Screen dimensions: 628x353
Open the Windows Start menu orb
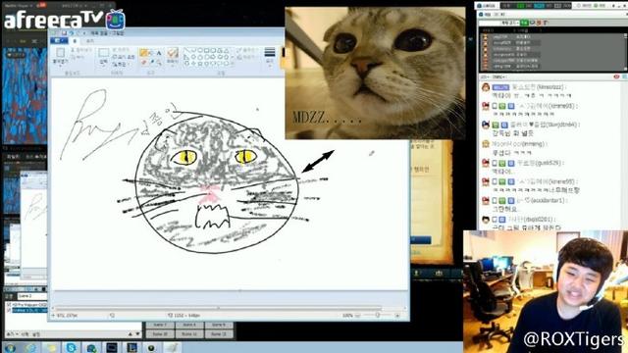click(x=10, y=348)
